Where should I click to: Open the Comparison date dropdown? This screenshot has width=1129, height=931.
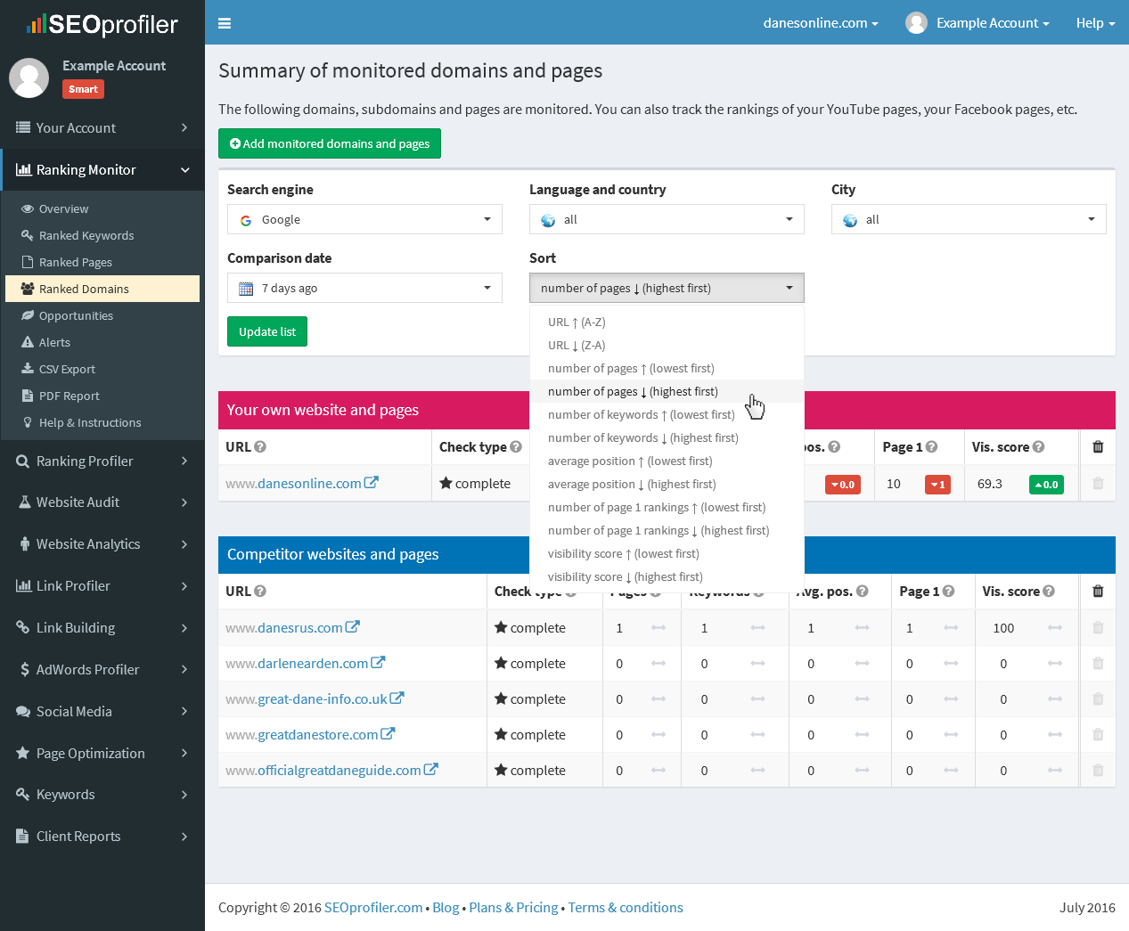point(364,288)
